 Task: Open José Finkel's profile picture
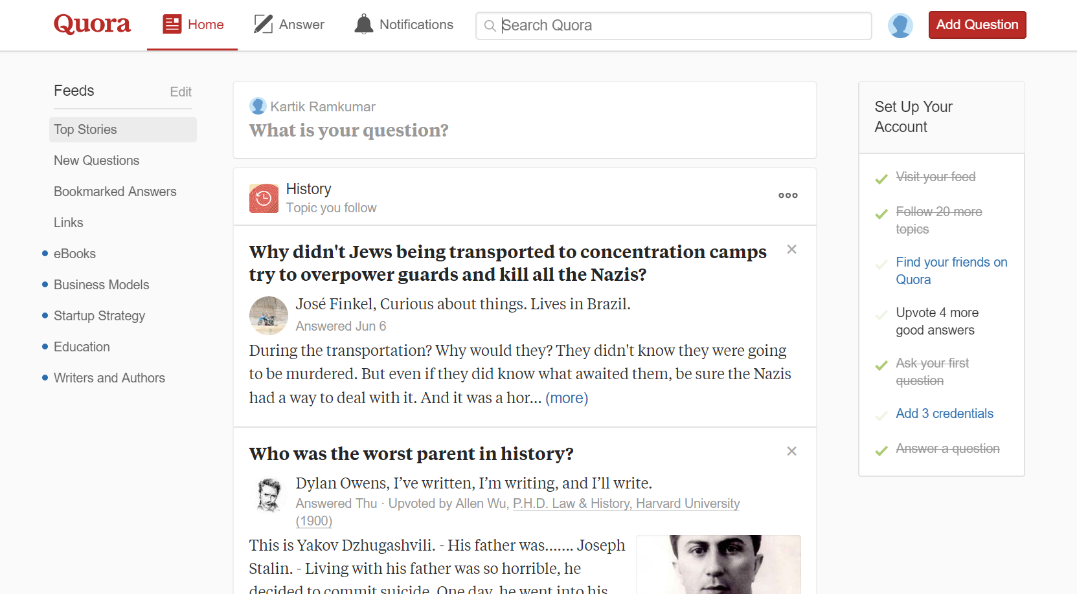[x=268, y=316]
